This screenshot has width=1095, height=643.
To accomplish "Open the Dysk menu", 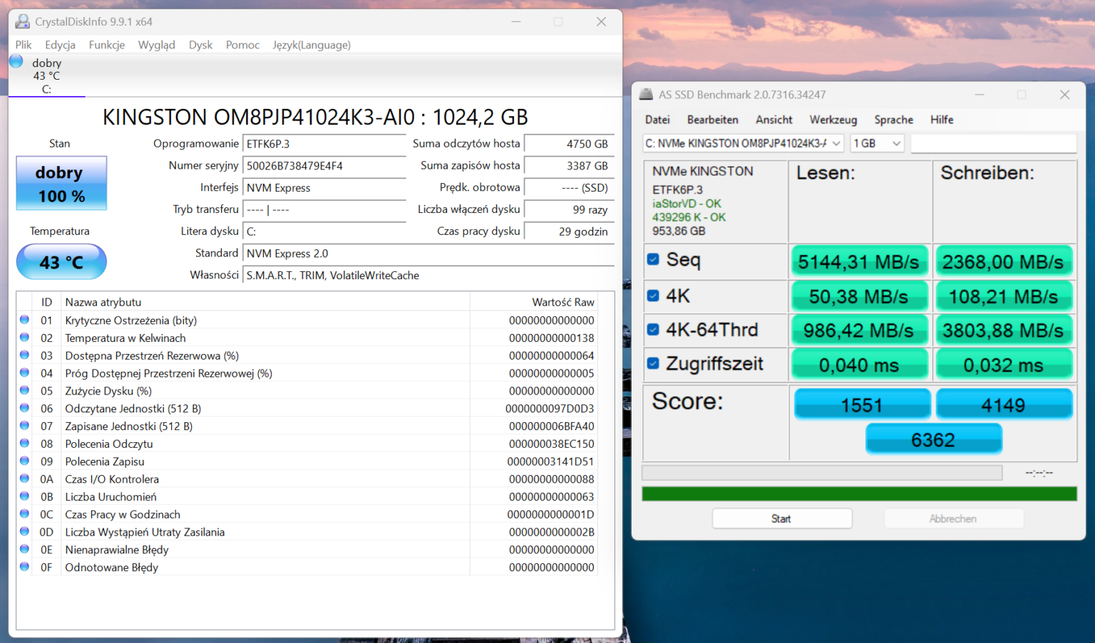I will (200, 45).
